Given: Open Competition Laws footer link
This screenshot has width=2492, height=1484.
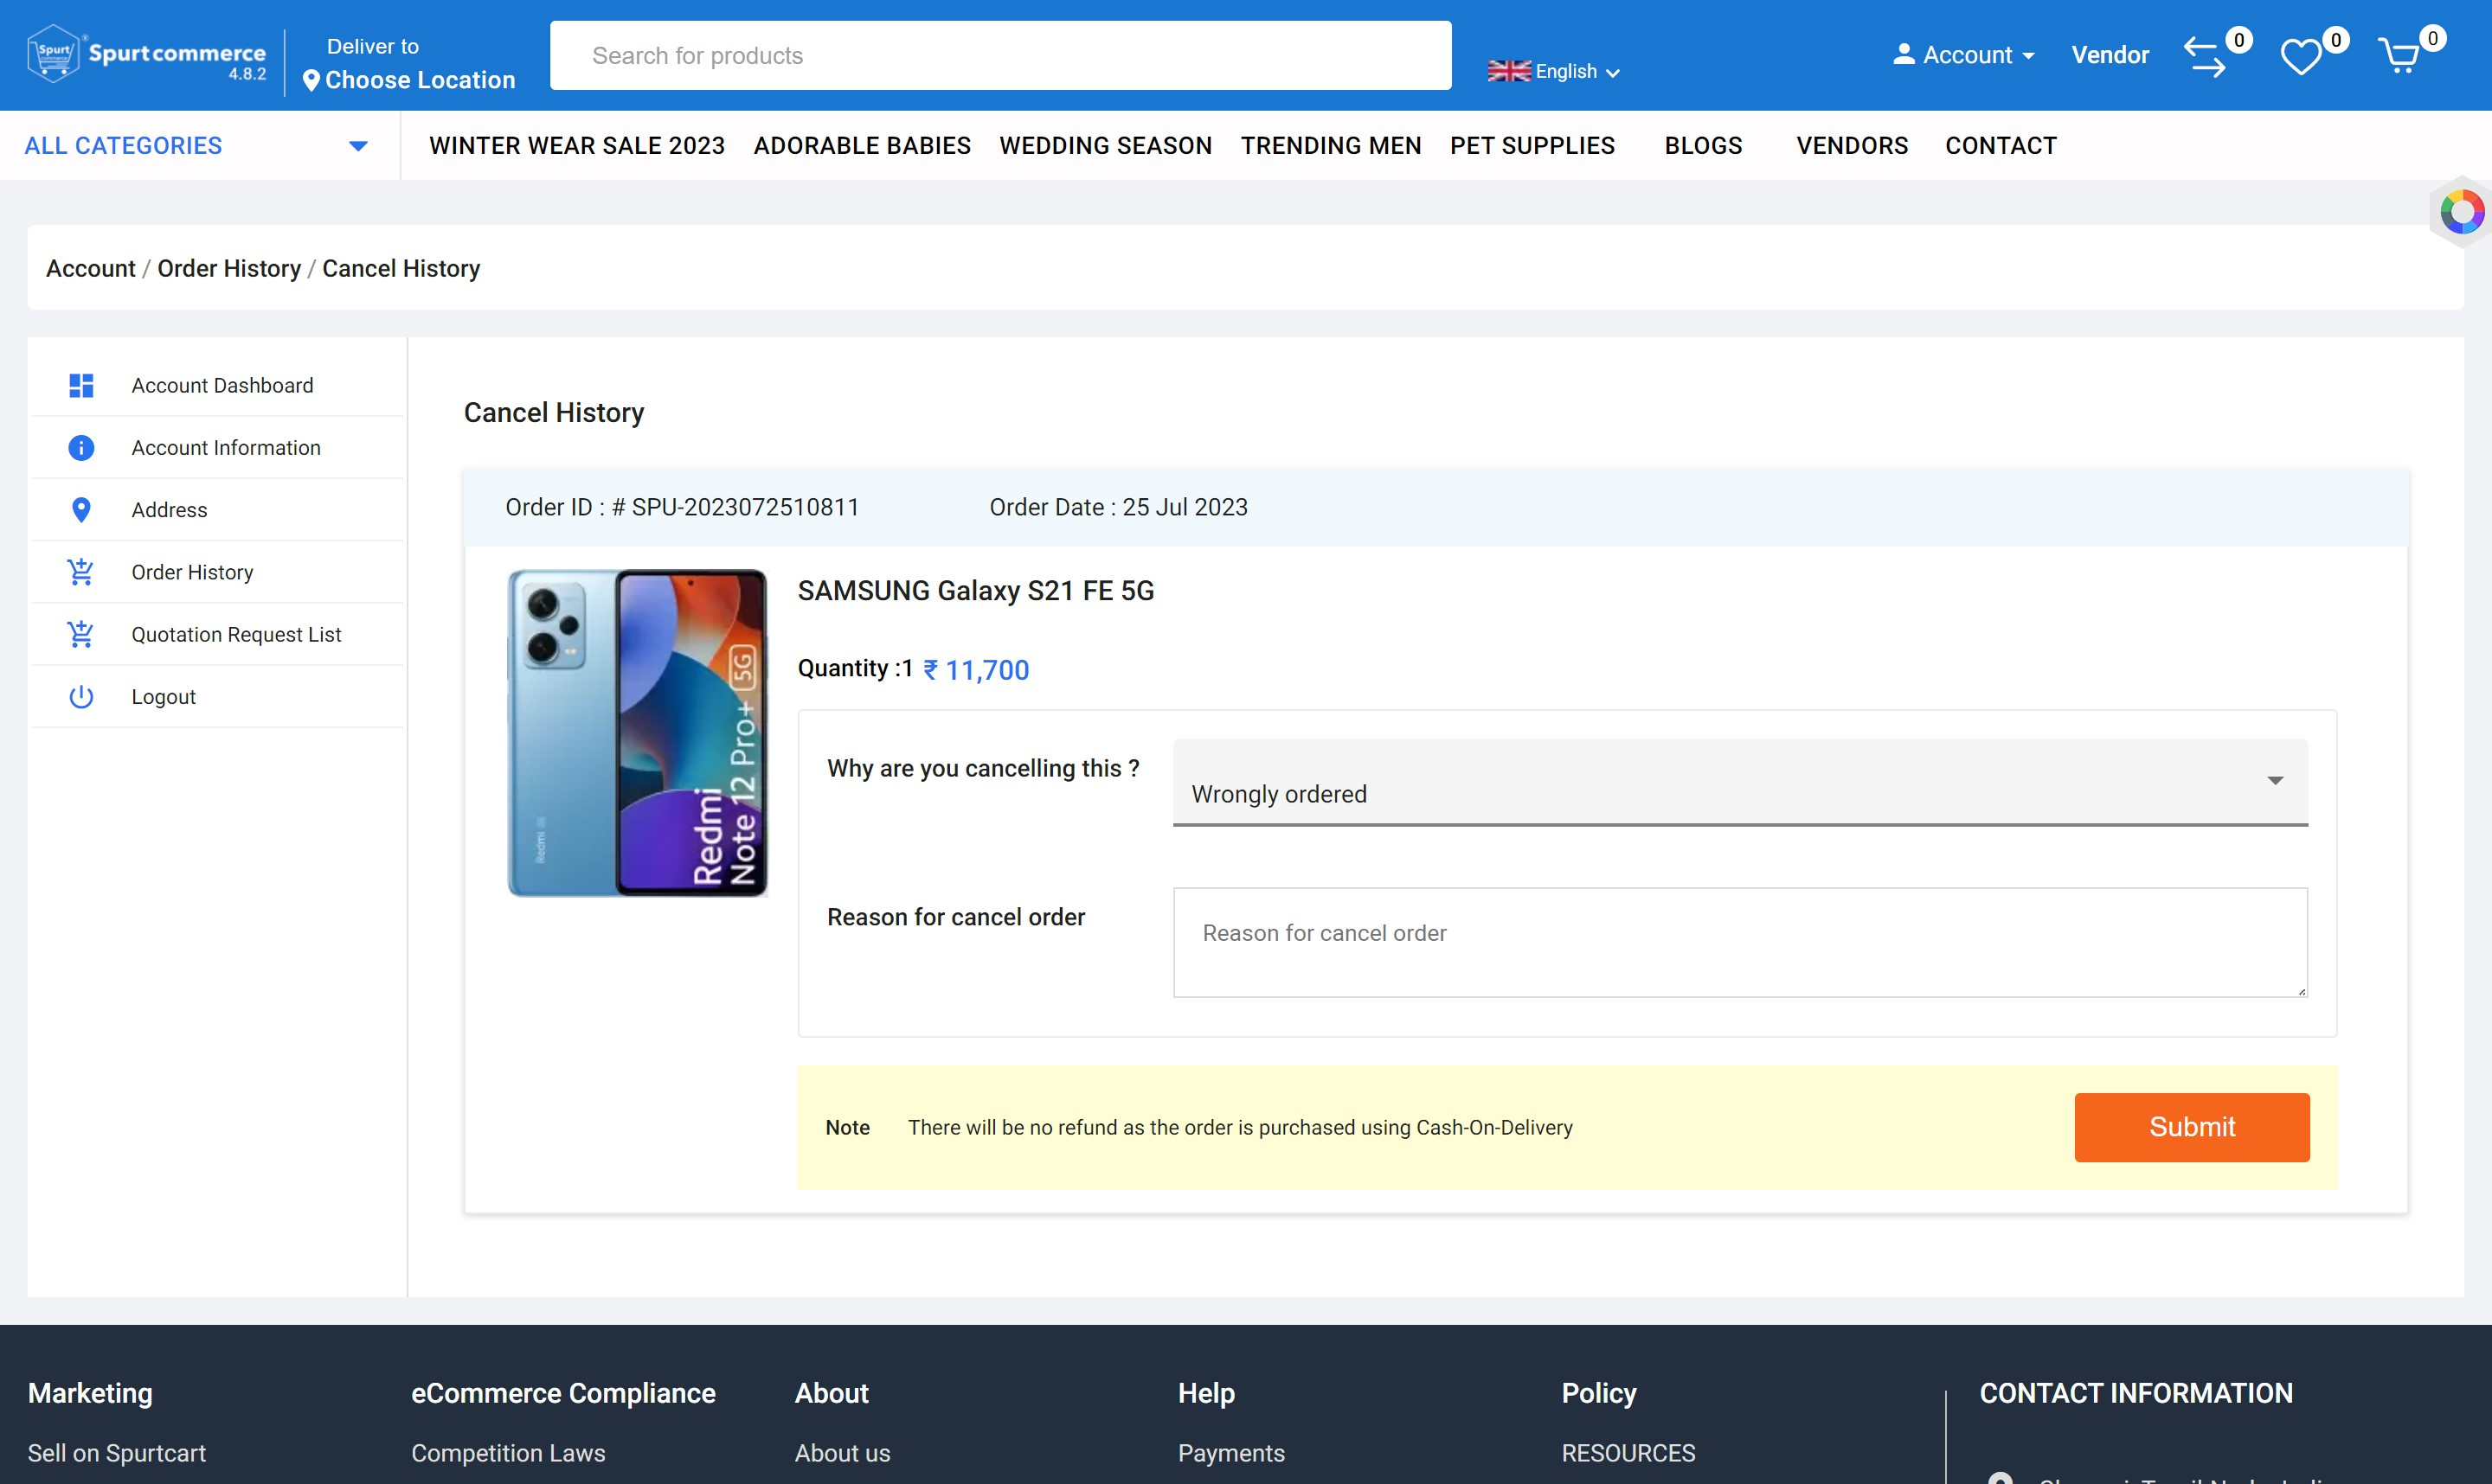Looking at the screenshot, I should coord(508,1453).
